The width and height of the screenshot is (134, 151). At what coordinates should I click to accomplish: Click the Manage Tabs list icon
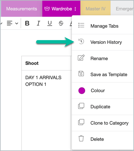(x=81, y=25)
